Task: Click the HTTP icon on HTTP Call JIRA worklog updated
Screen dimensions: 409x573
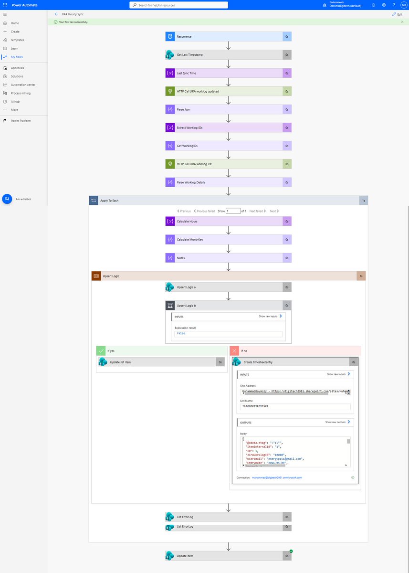Action: (170, 91)
